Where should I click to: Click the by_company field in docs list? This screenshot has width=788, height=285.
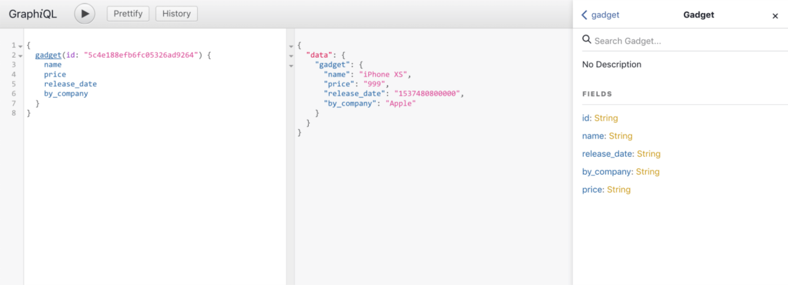(606, 172)
